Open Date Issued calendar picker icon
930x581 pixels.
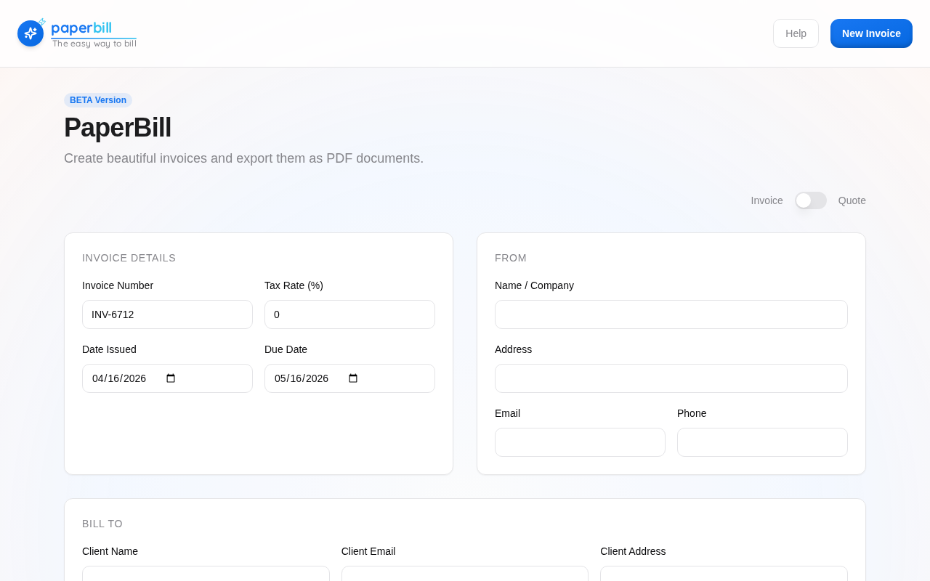coord(171,378)
